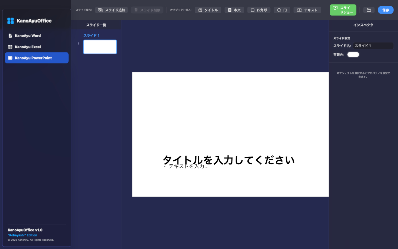Select the スライド 1 thumbnail
398x249 pixels.
[x=100, y=47]
